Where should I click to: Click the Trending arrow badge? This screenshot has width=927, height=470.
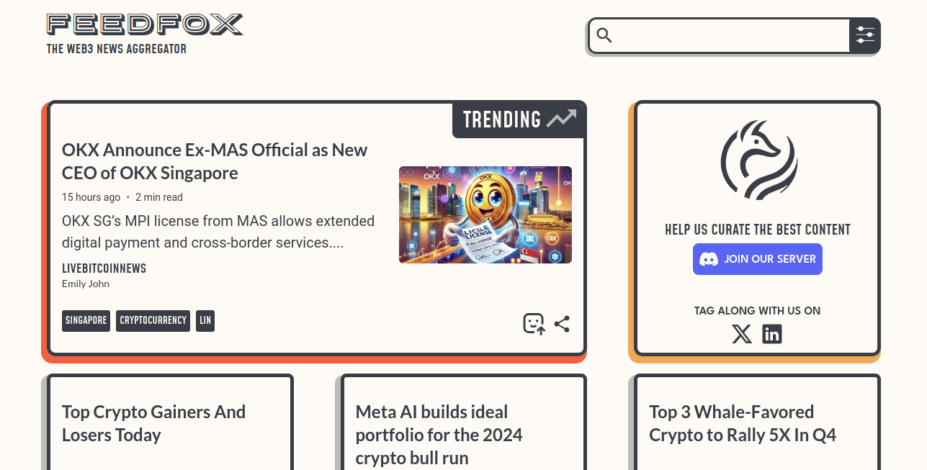pyautogui.click(x=518, y=119)
